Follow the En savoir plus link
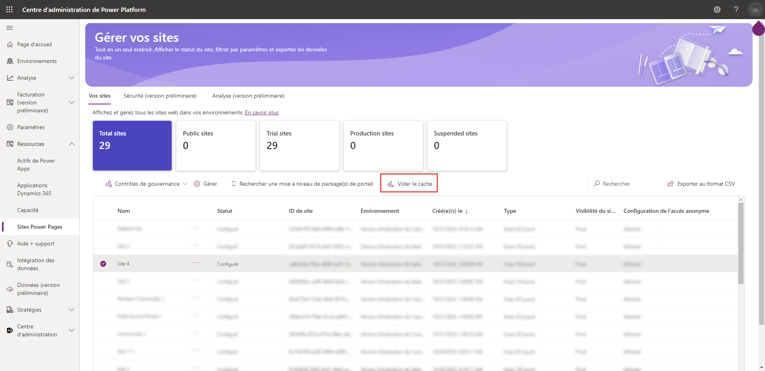 coord(262,112)
